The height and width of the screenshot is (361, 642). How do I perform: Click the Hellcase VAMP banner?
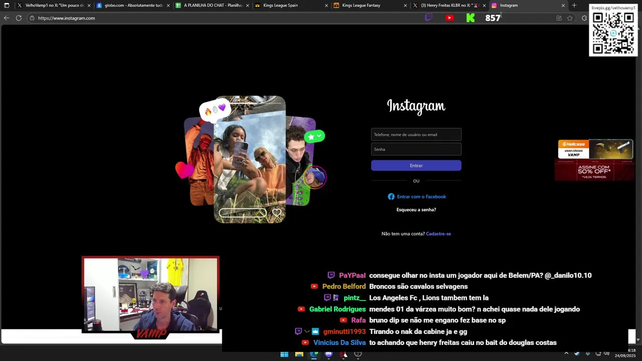[x=595, y=149]
